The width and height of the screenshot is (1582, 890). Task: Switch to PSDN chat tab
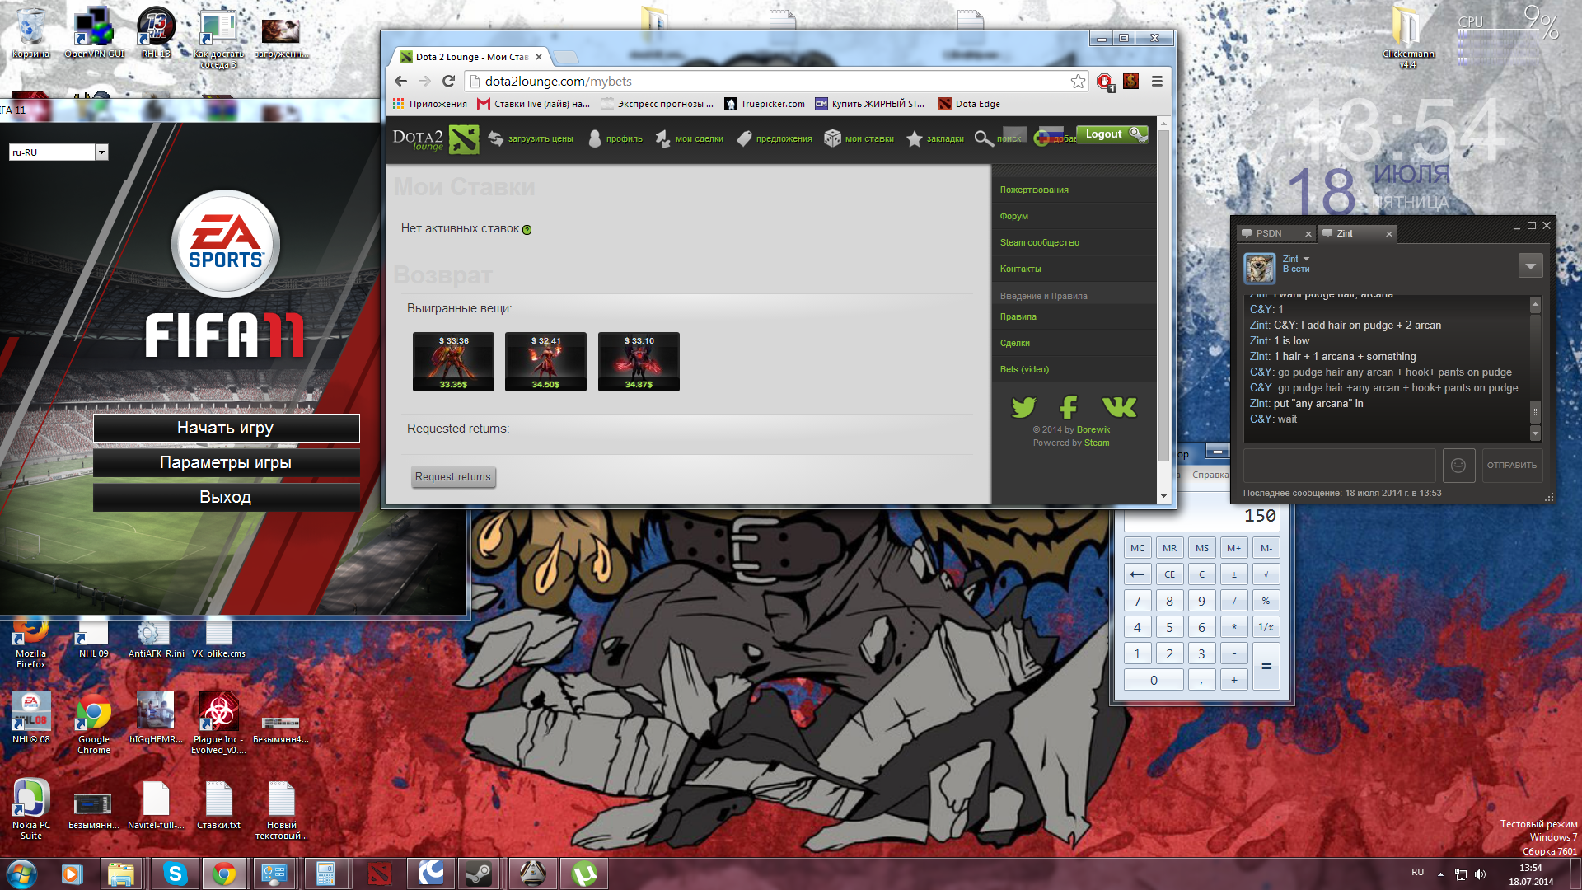[1275, 234]
